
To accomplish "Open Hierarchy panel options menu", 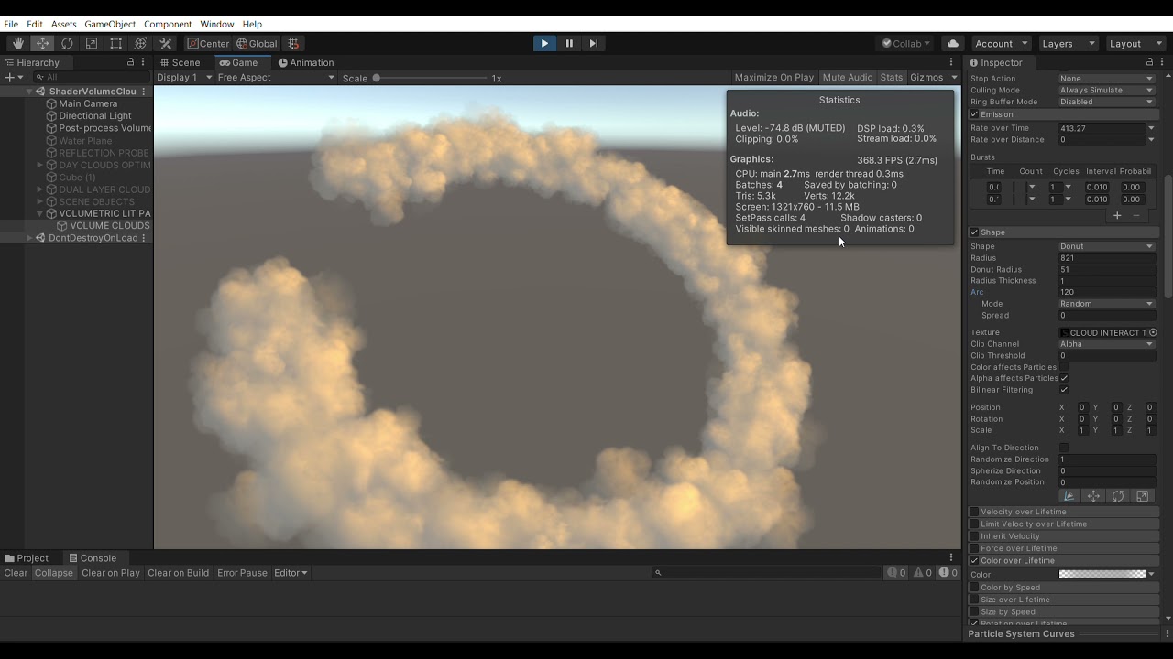I will 143,62.
